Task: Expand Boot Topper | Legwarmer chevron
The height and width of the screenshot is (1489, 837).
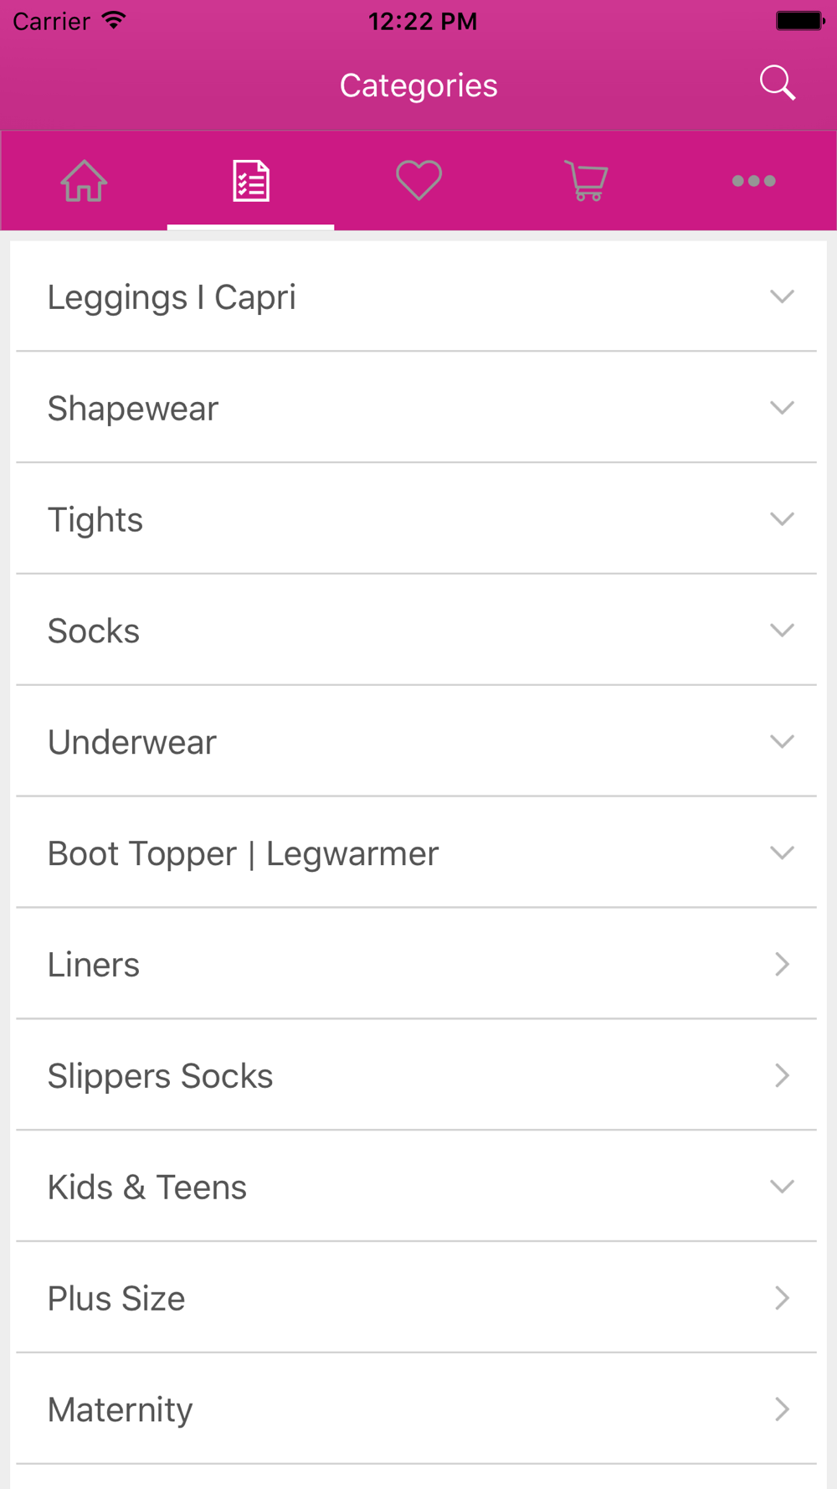Action: point(782,853)
